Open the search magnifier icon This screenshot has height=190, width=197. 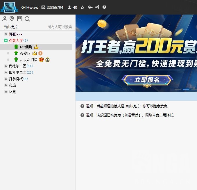pos(27,19)
